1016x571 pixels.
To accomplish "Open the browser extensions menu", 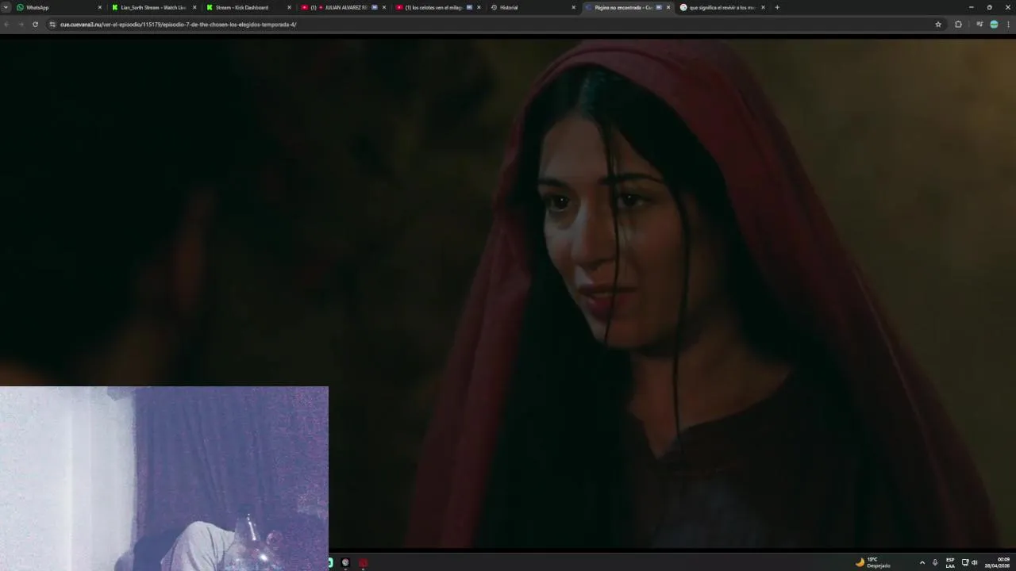I will [958, 25].
